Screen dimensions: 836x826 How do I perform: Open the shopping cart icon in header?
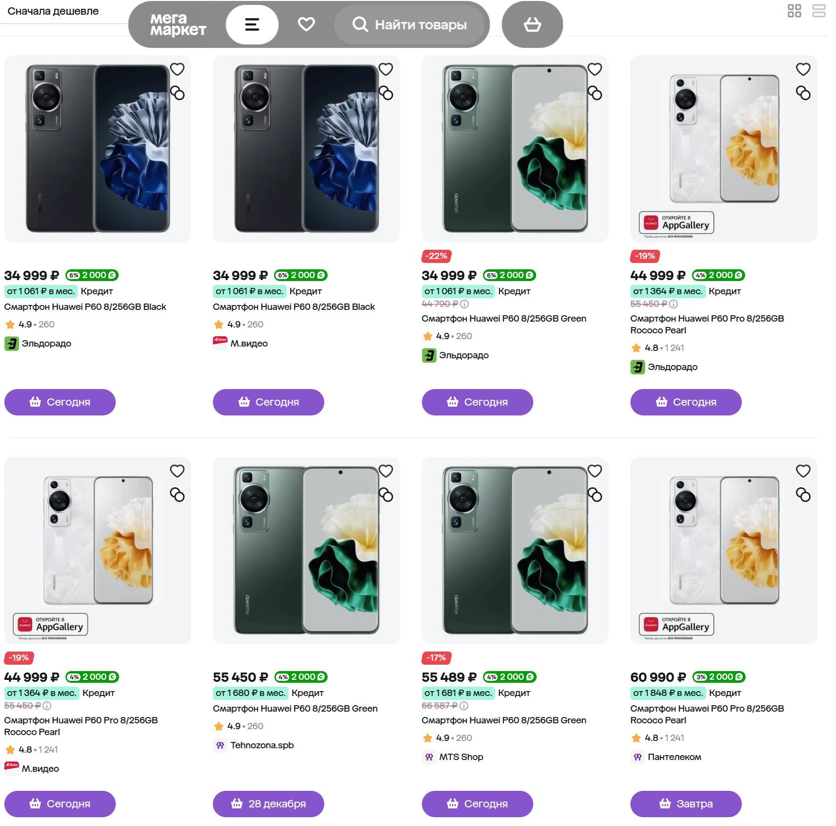[532, 24]
